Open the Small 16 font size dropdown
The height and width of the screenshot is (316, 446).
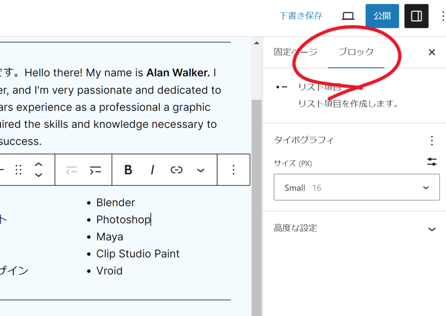(356, 188)
